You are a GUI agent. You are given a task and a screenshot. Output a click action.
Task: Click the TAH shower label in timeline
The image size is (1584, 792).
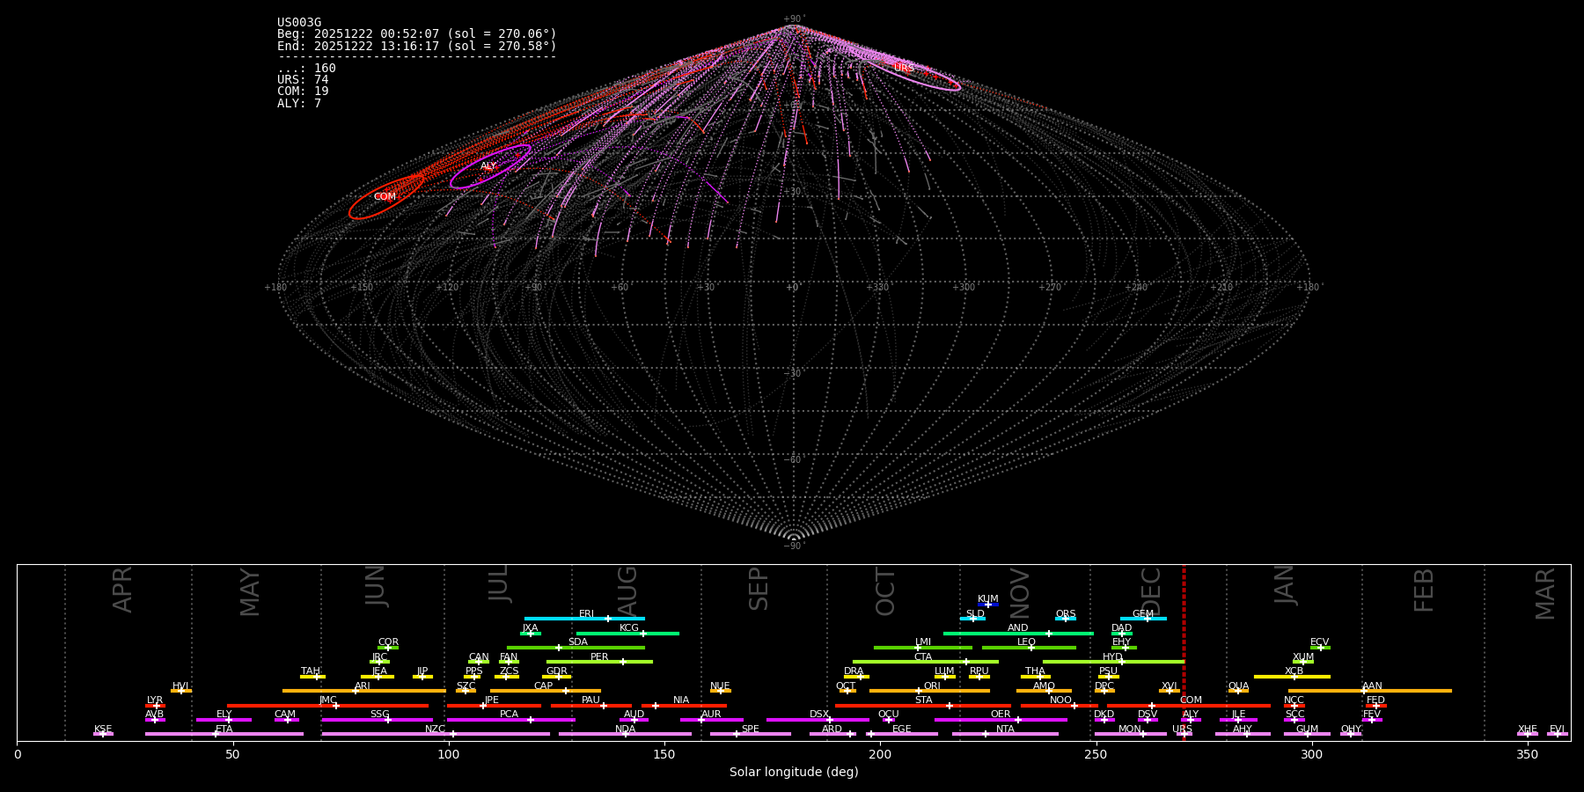click(x=311, y=671)
